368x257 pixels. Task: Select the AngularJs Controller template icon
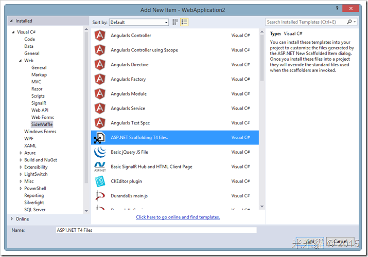[x=100, y=35]
